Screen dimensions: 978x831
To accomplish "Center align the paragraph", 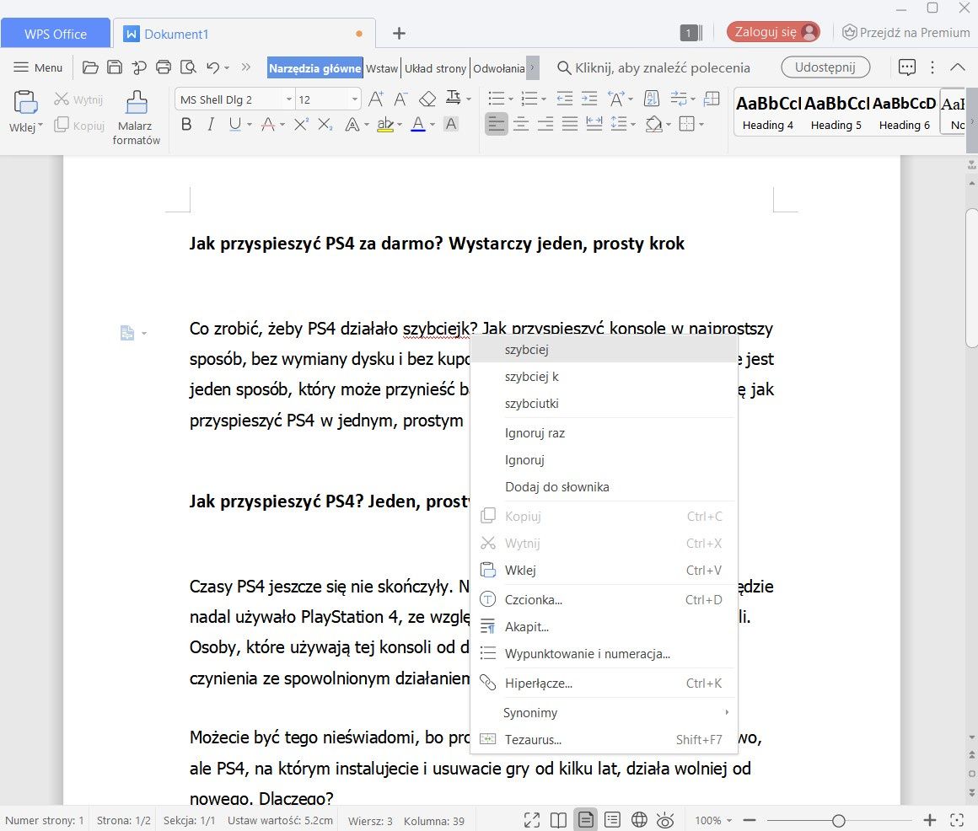I will tap(521, 124).
